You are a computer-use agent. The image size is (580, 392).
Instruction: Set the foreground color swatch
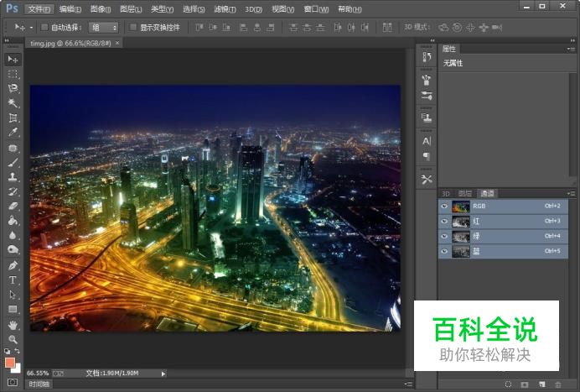point(9,362)
